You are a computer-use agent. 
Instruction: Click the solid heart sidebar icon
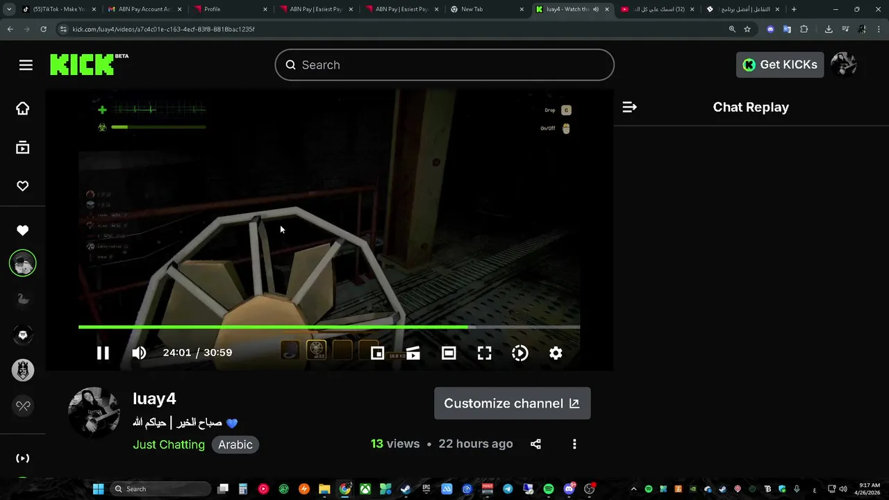[x=23, y=231]
